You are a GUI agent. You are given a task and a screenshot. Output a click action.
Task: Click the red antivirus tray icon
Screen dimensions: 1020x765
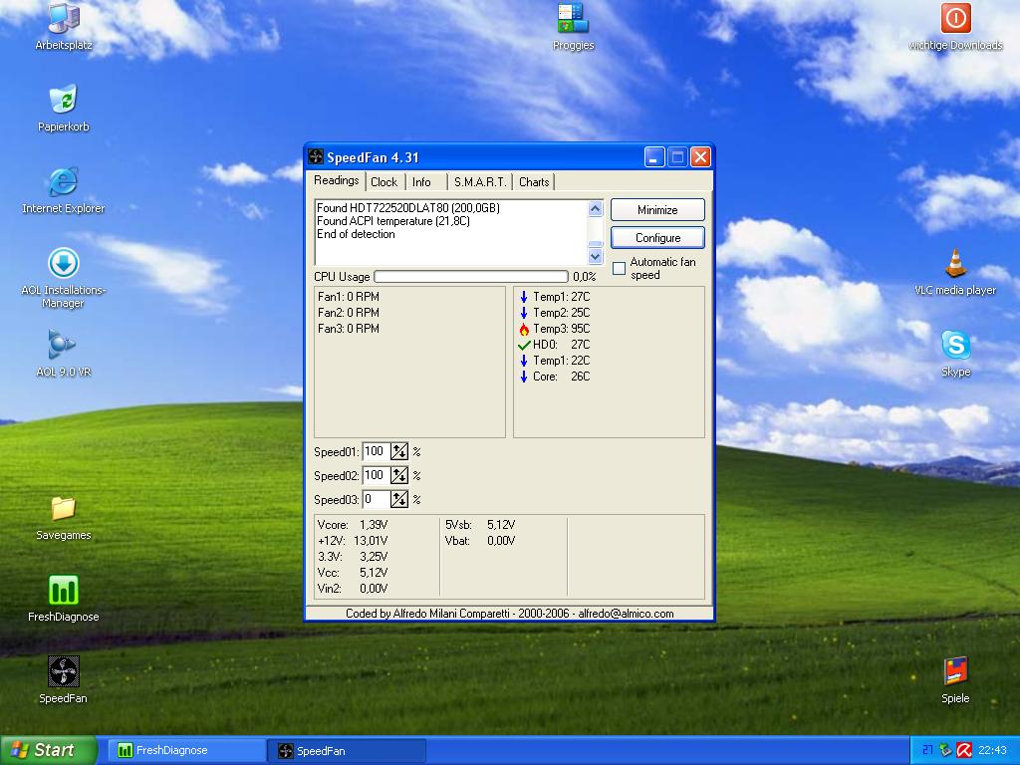click(964, 751)
